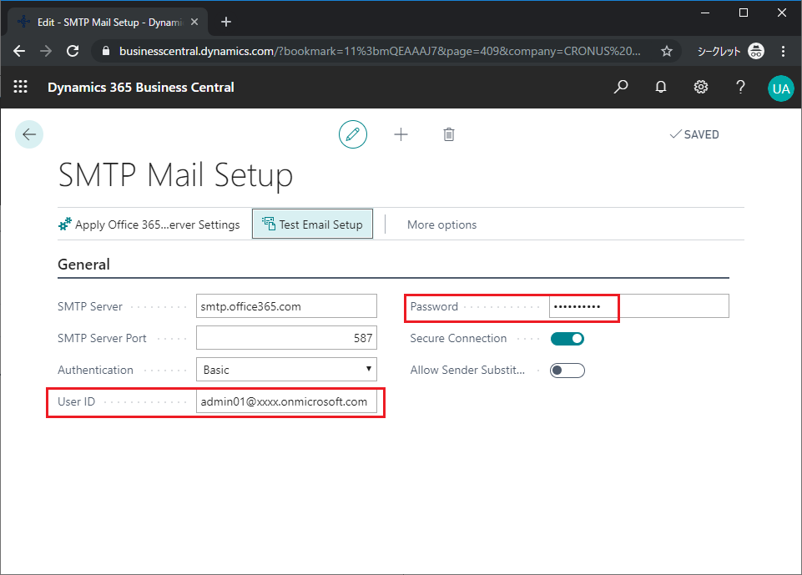Minimize the browser window
This screenshot has width=802, height=575.
705,13
